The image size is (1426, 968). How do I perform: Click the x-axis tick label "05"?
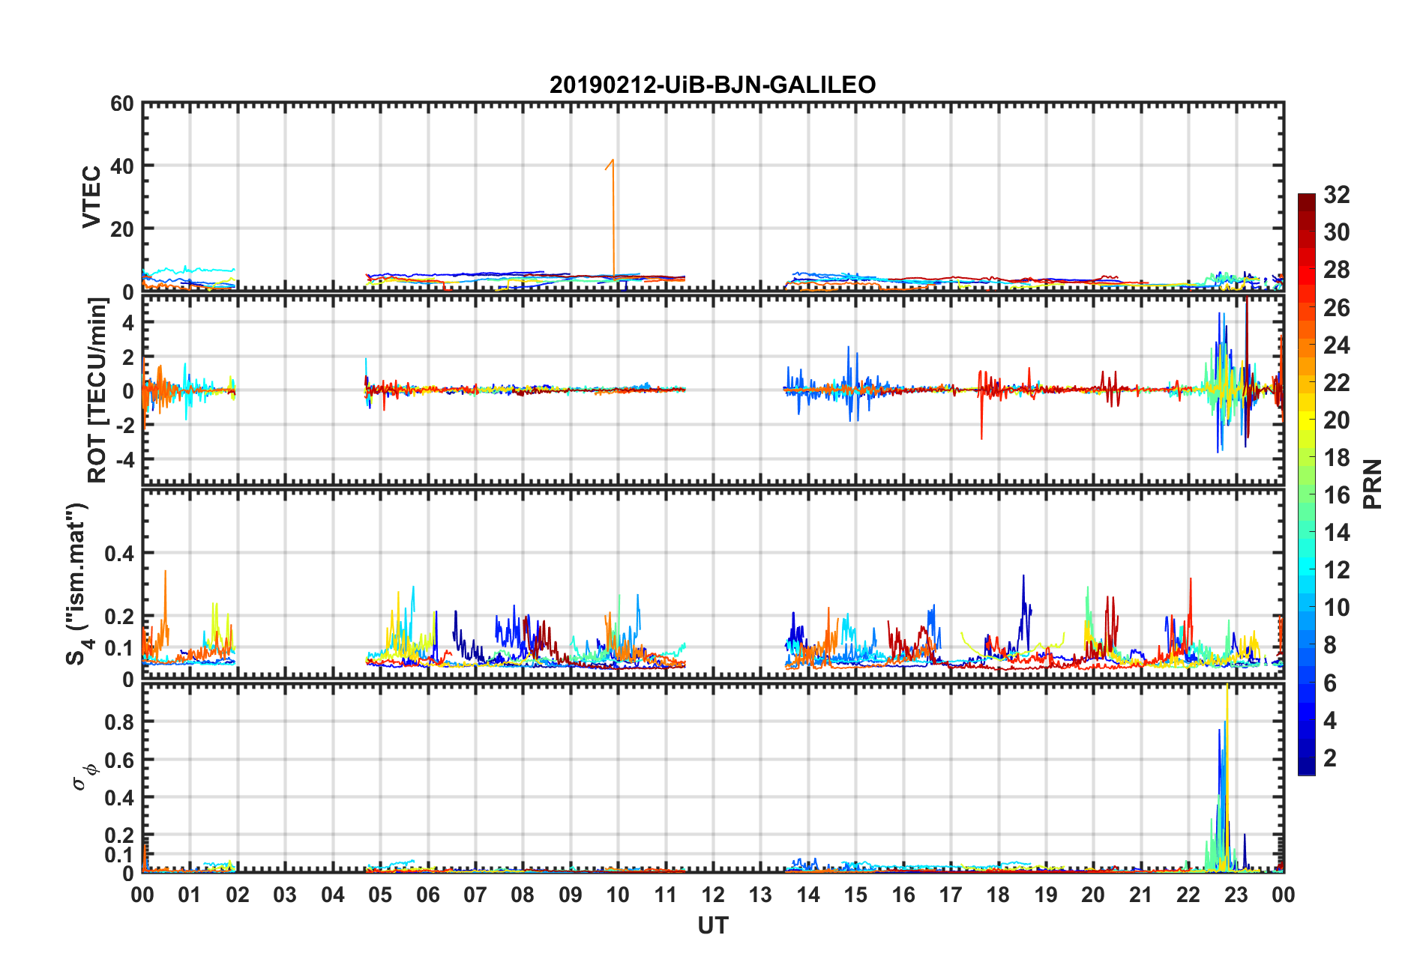click(x=380, y=895)
